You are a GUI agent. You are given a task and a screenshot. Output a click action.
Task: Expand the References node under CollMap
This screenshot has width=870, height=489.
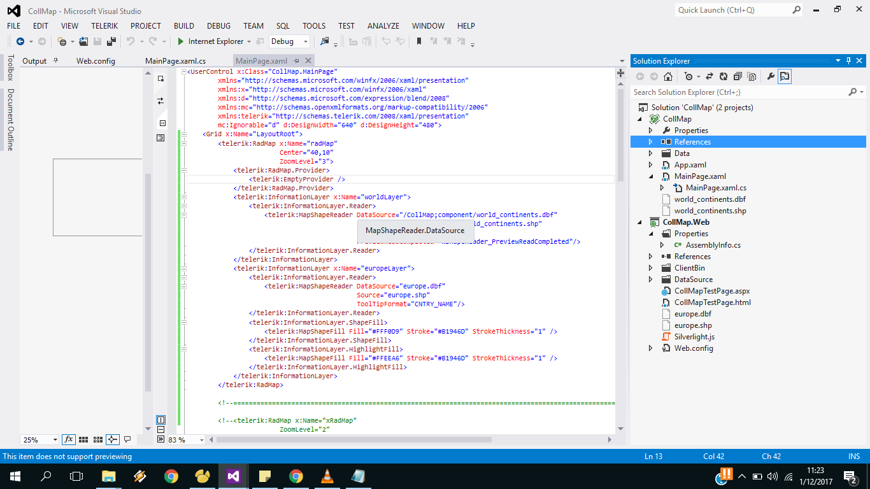click(x=650, y=142)
